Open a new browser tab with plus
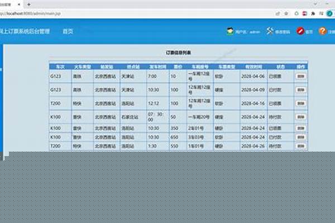 click(x=29, y=4)
